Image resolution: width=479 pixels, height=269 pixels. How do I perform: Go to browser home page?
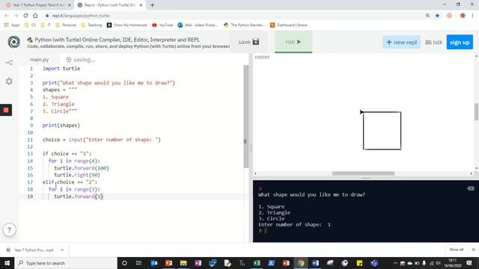point(35,16)
